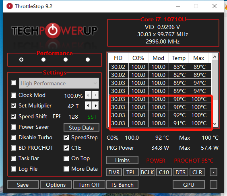Click the Temp column header

click(x=179, y=58)
